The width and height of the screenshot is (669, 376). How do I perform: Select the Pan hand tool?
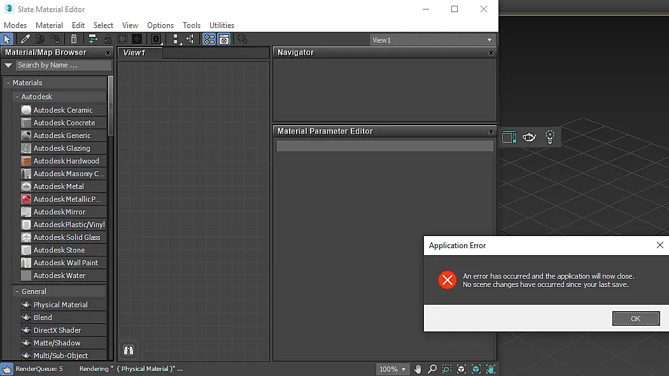pyautogui.click(x=418, y=369)
